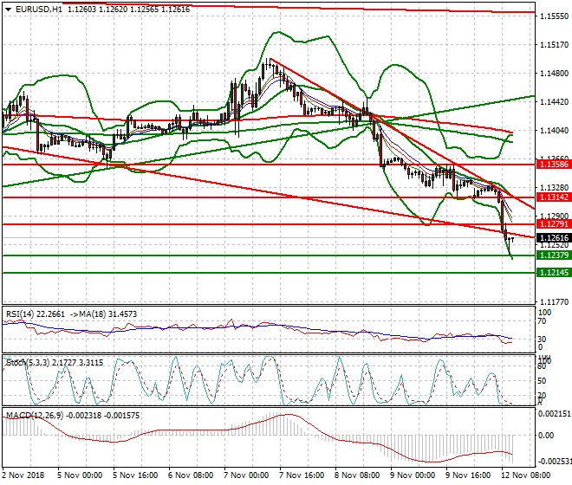This screenshot has height=485, width=572.
Task: Click the RSI scale value 70
Action: point(542,321)
